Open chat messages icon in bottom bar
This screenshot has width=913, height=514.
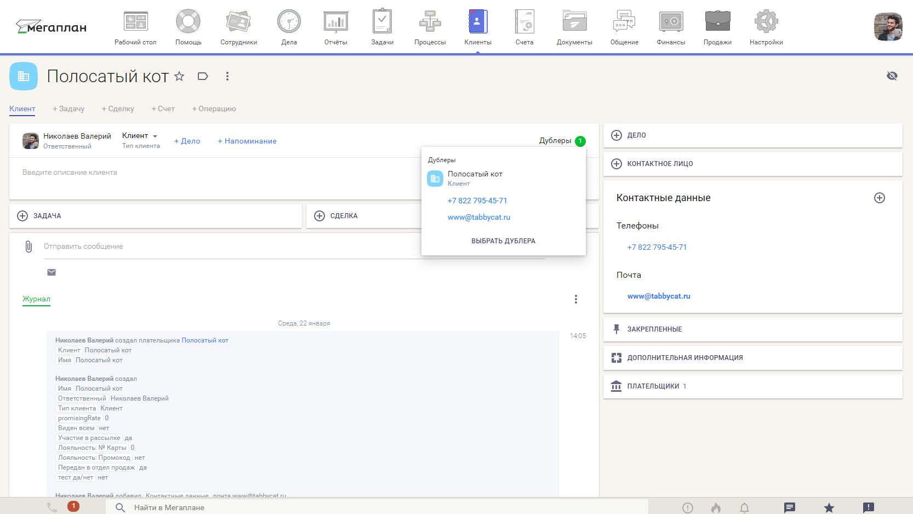[x=790, y=508]
